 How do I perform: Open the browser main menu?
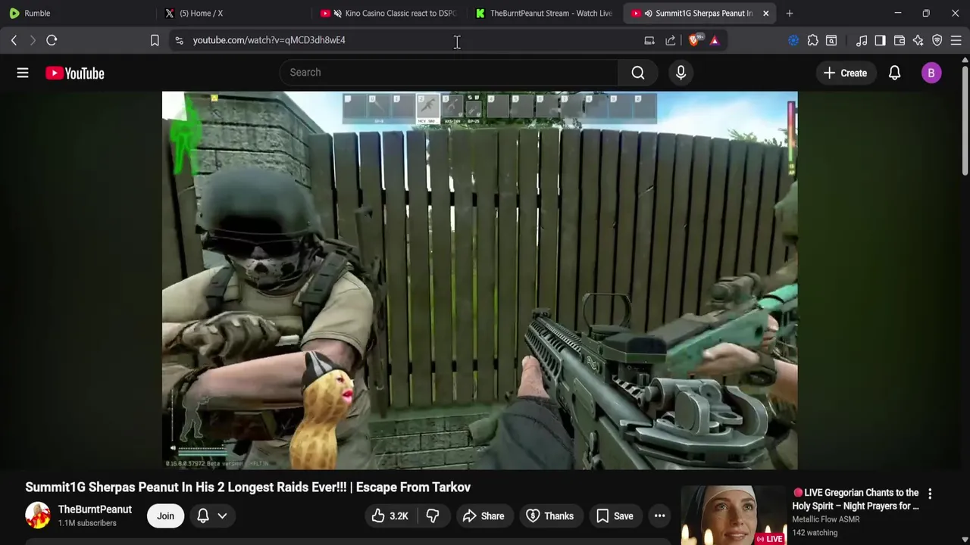pyautogui.click(x=956, y=40)
